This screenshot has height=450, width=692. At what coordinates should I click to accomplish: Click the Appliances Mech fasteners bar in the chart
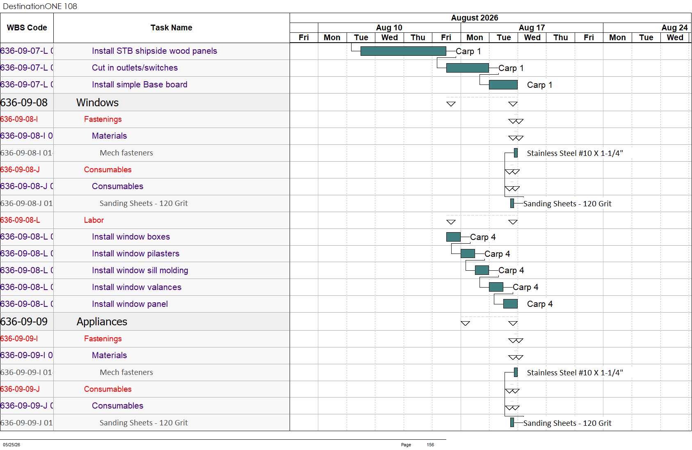tap(516, 372)
